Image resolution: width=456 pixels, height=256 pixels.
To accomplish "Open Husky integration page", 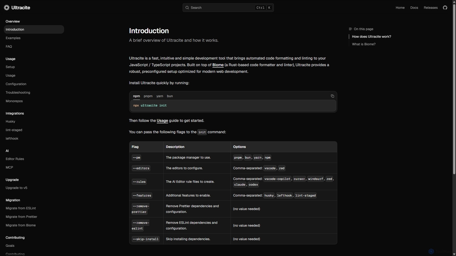I will [x=34, y=122].
